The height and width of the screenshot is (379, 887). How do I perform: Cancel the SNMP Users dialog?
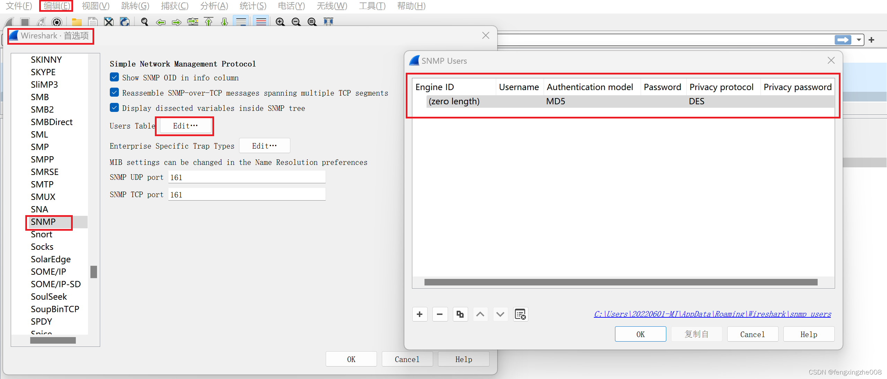[753, 334]
